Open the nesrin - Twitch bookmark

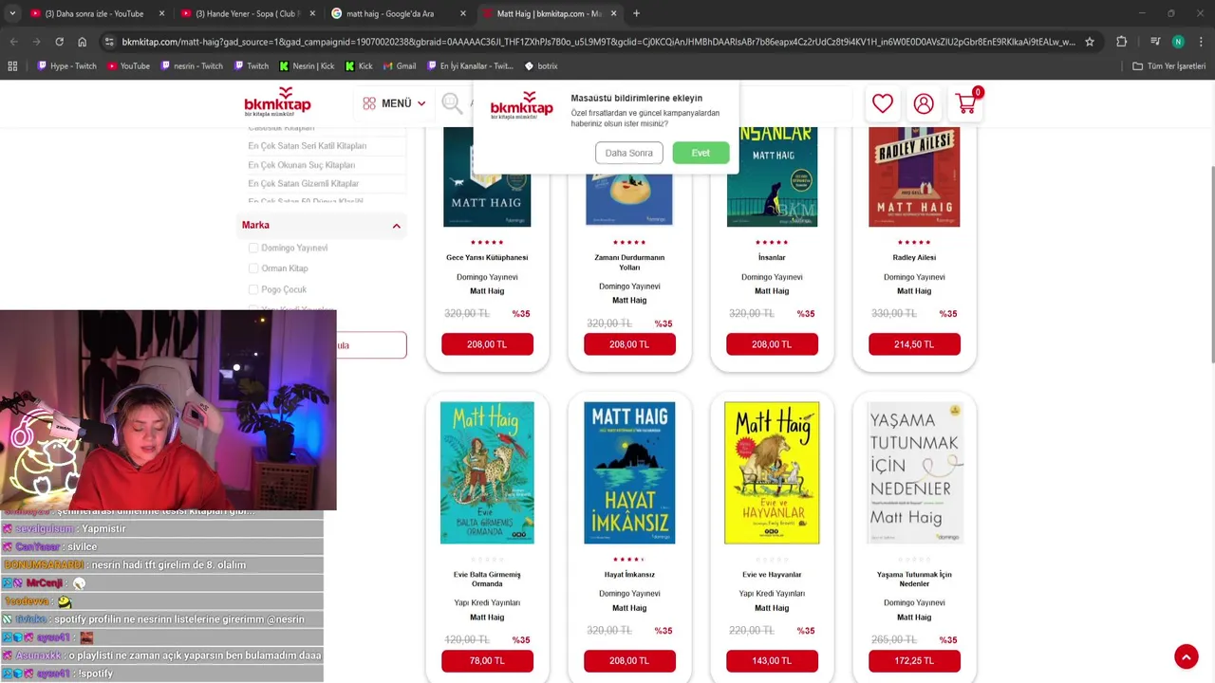(x=192, y=66)
